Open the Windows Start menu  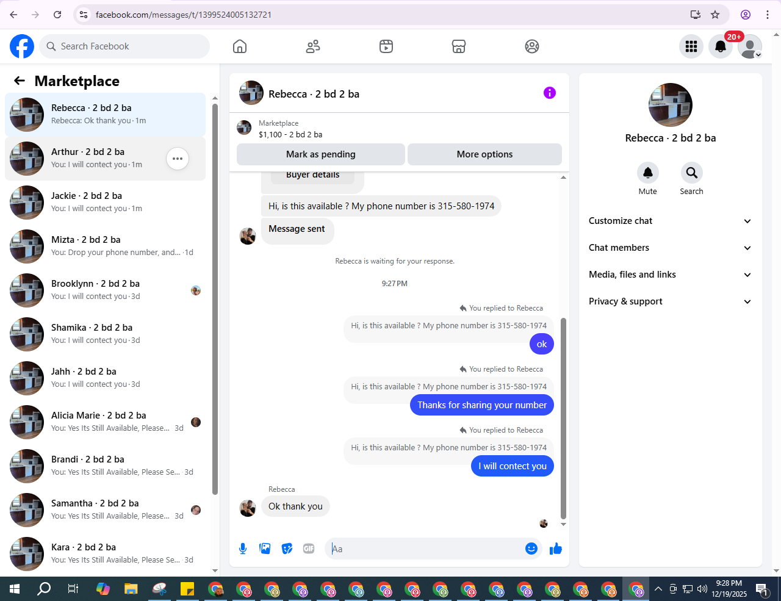tap(15, 589)
